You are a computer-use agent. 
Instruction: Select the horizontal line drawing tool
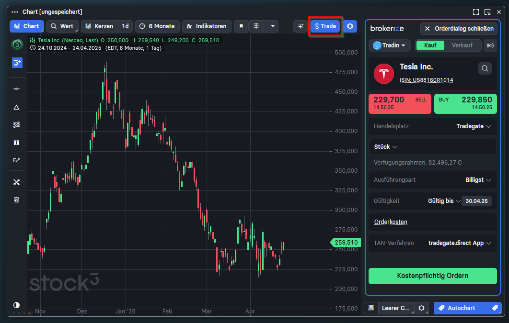click(x=17, y=89)
